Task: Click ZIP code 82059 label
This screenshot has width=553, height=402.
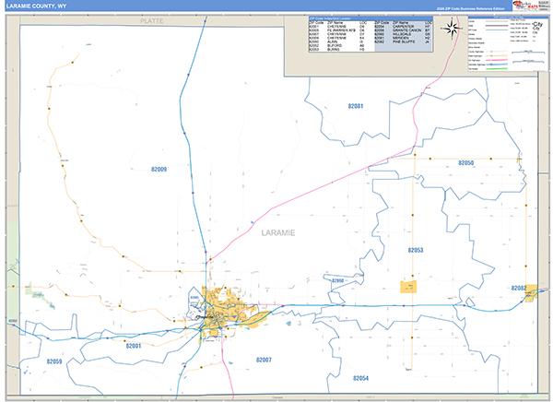Action: 53,361
